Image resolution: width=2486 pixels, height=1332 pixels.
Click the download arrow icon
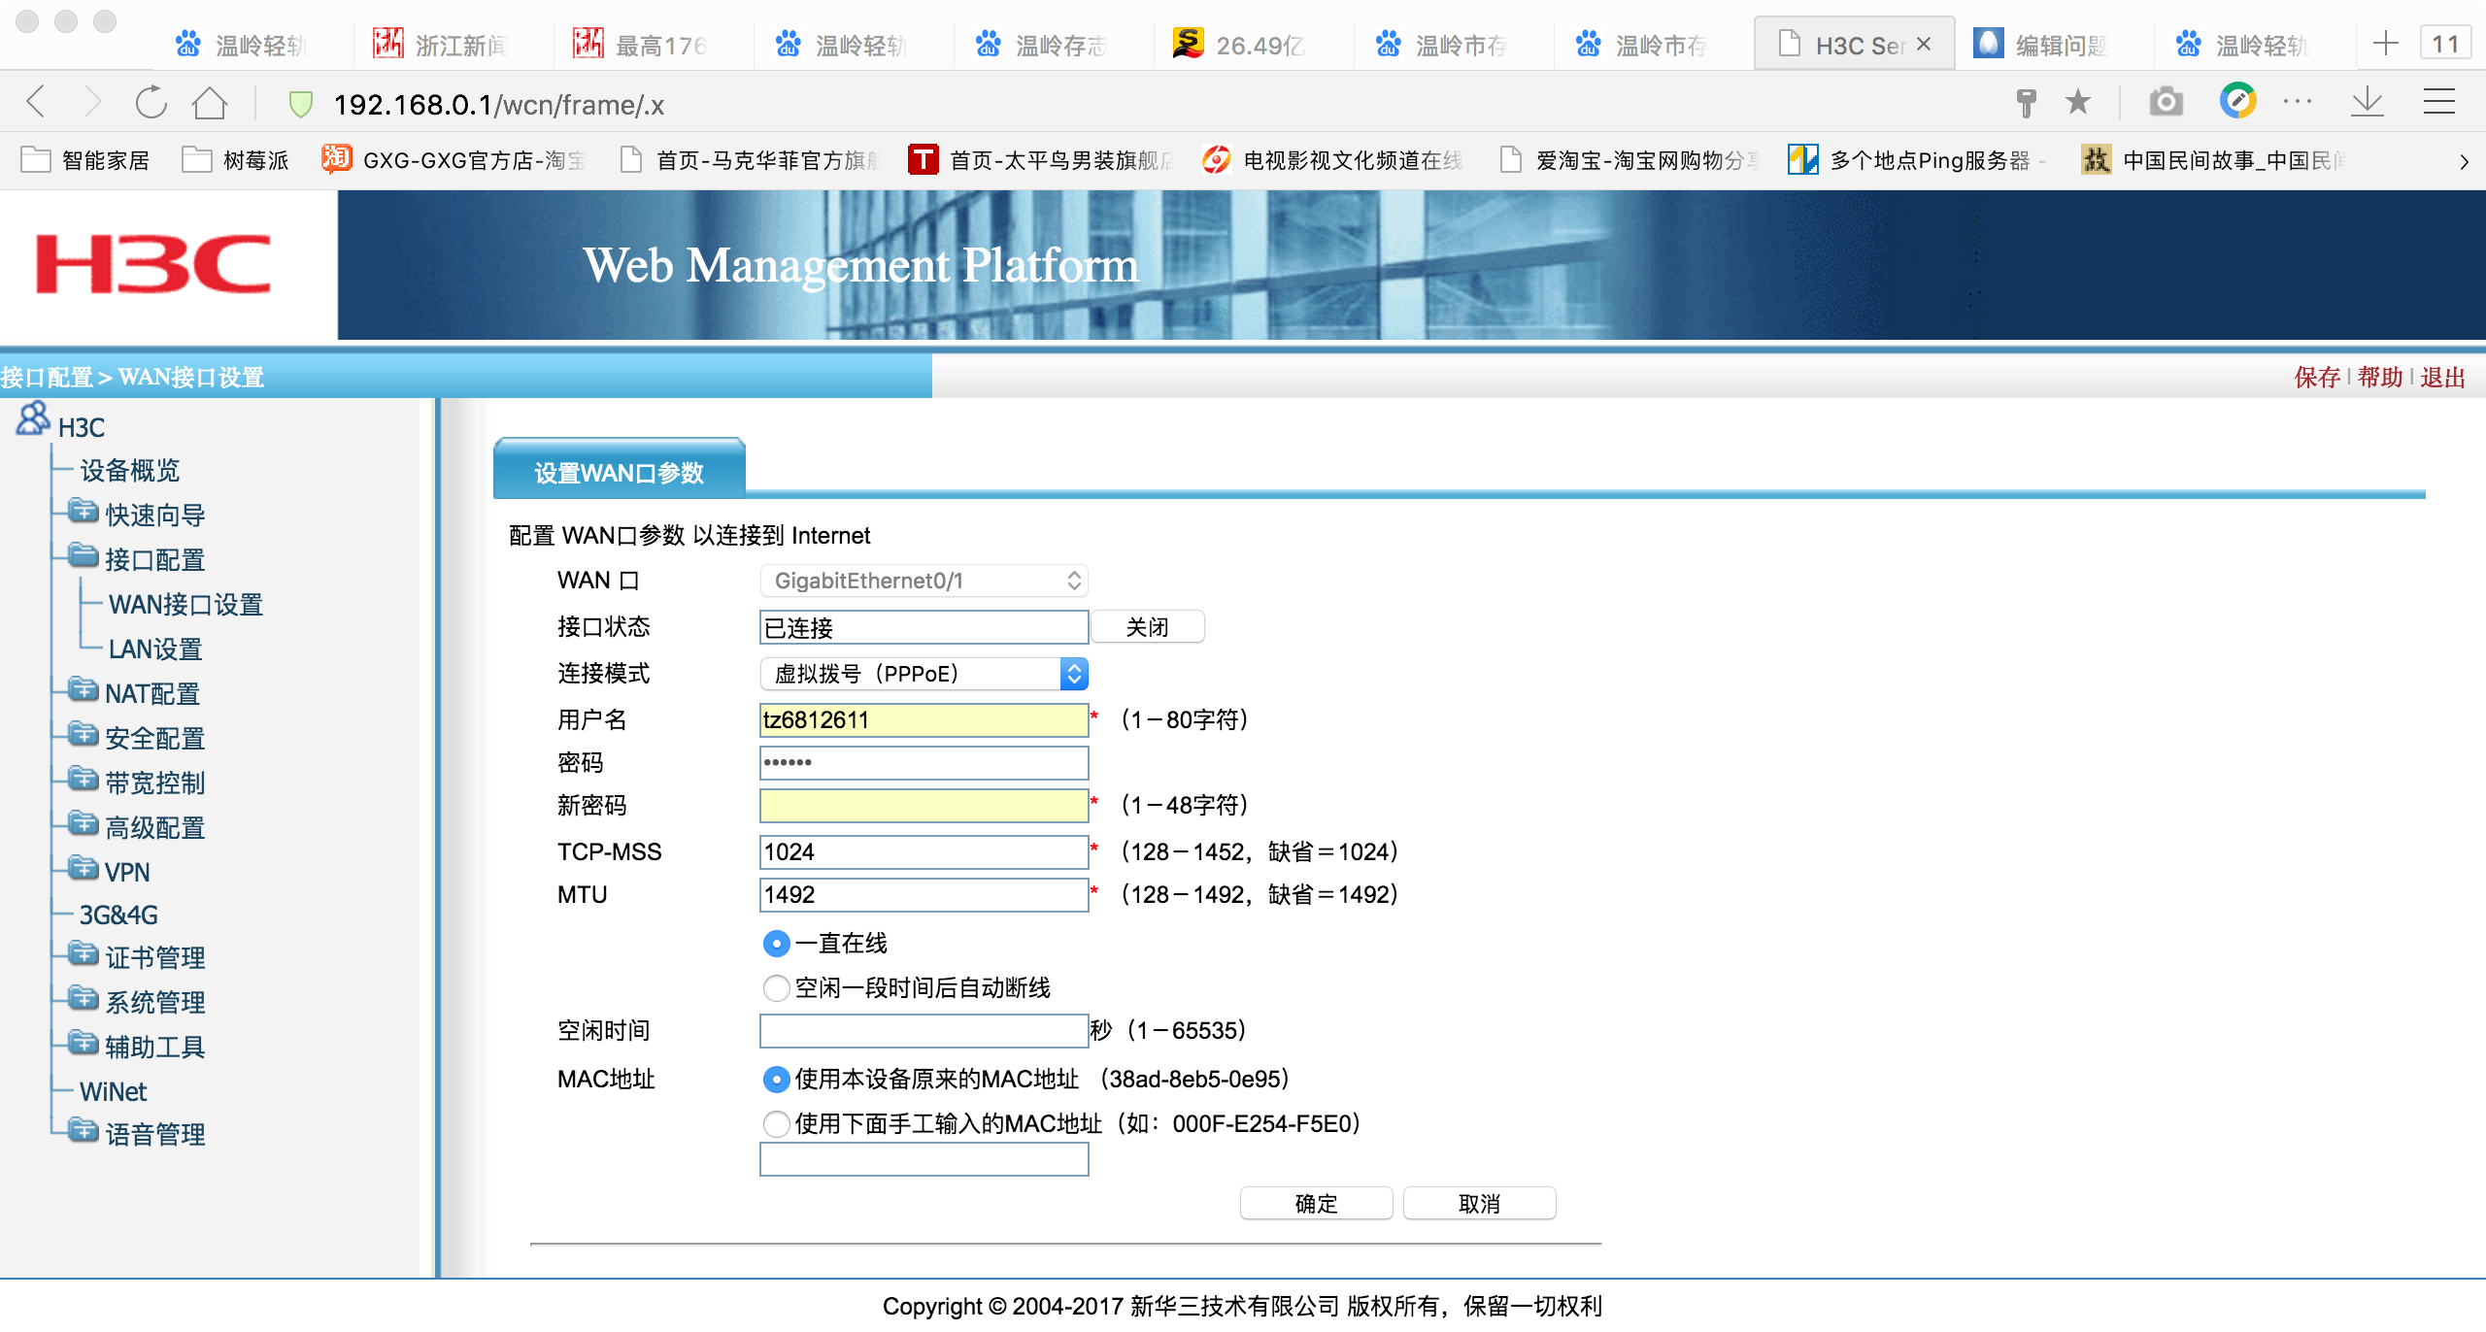2367,102
